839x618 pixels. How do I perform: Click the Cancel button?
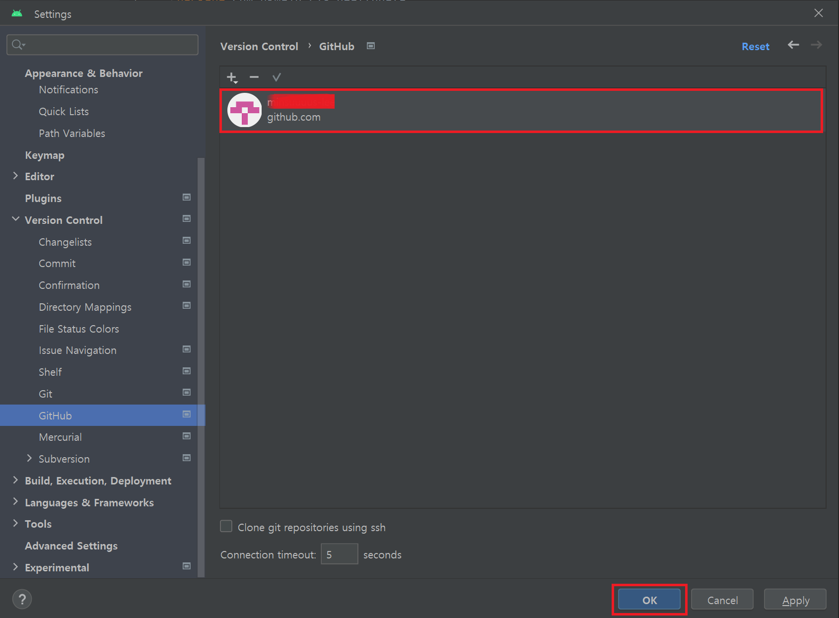coord(722,600)
